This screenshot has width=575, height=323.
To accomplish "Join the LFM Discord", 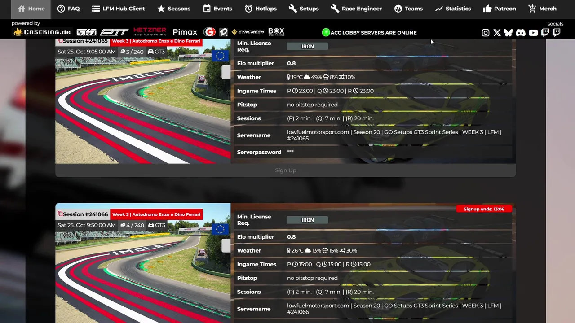I will click(x=521, y=32).
